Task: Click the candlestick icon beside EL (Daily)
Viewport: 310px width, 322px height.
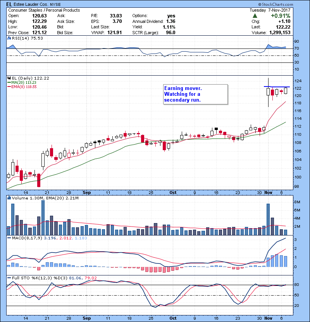Action: pos(9,78)
